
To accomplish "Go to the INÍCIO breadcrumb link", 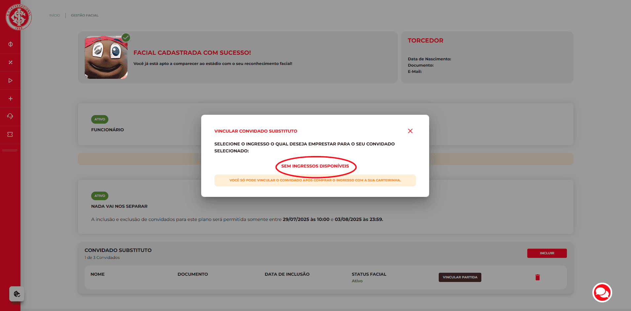I will (x=55, y=16).
